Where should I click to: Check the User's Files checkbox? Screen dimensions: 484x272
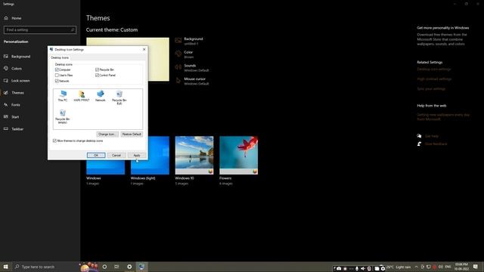click(57, 76)
